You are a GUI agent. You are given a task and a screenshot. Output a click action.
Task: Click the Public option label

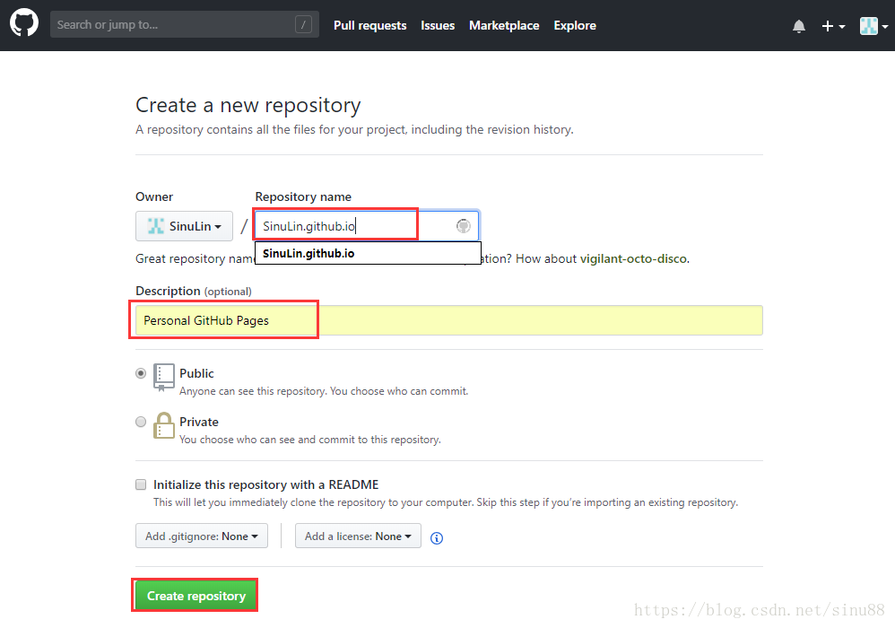196,373
